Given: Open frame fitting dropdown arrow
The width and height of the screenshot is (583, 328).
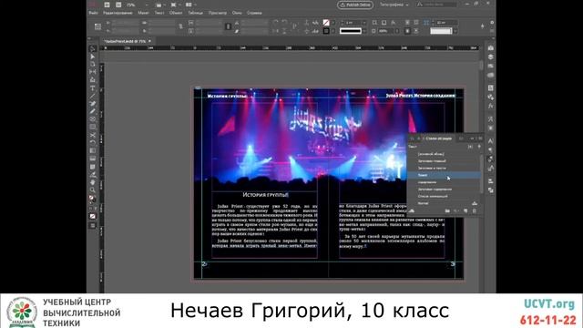Looking at the screenshot, I should click(x=455, y=31).
